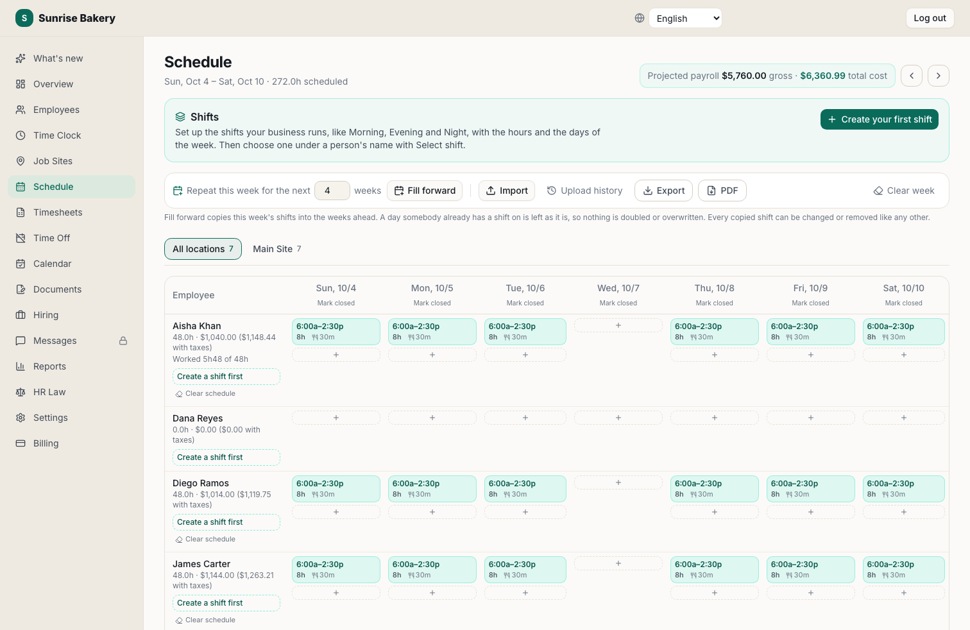970x630 pixels.
Task: Clear Diego Ramos's schedule
Action: pos(205,540)
